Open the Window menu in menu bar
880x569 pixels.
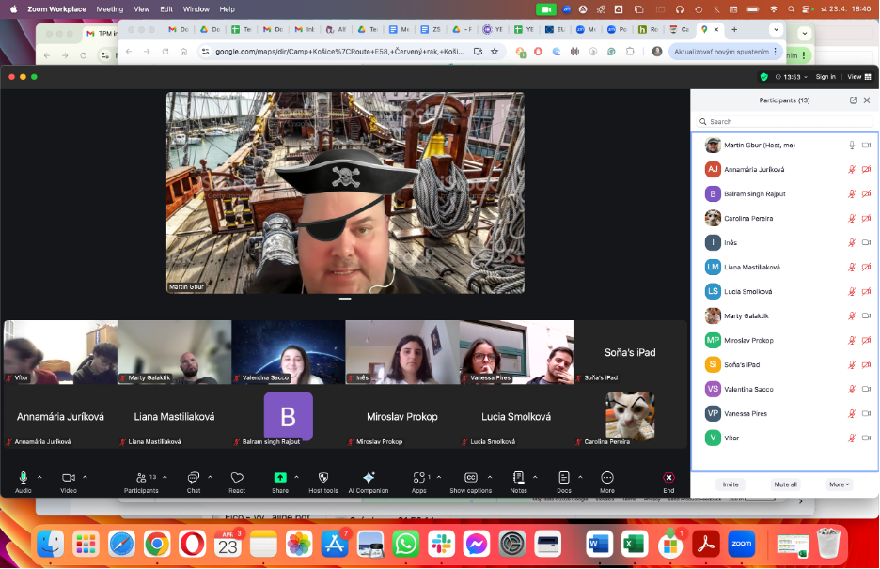pyautogui.click(x=196, y=9)
